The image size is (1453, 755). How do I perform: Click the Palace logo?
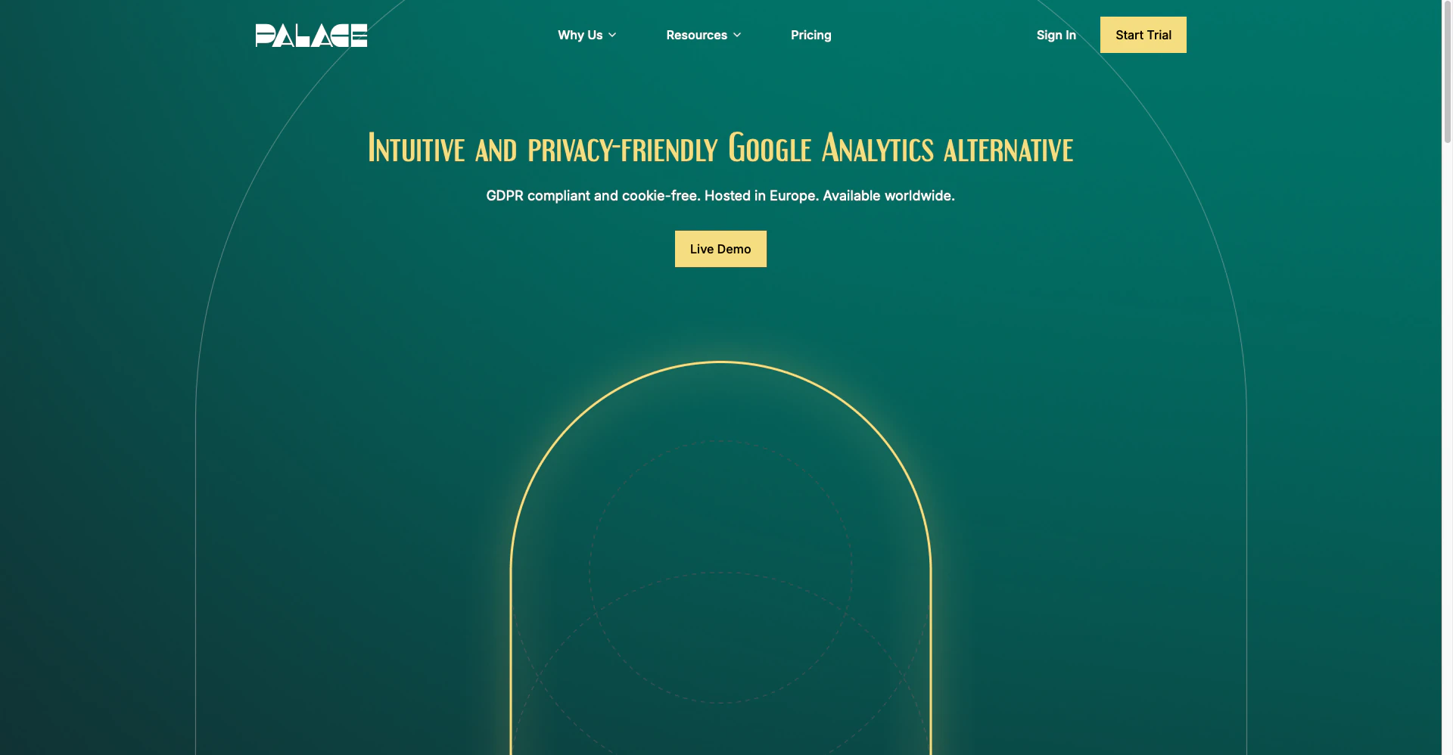tap(311, 36)
